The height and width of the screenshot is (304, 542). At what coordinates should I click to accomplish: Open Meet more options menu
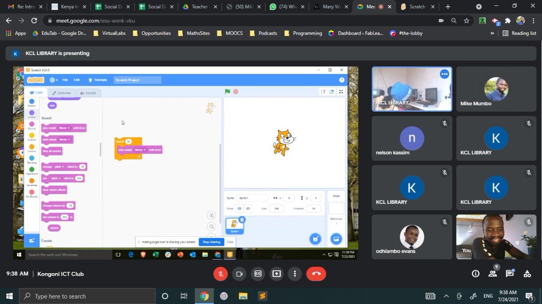click(295, 273)
